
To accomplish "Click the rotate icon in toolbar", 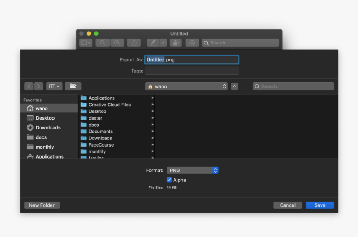I will point(176,43).
